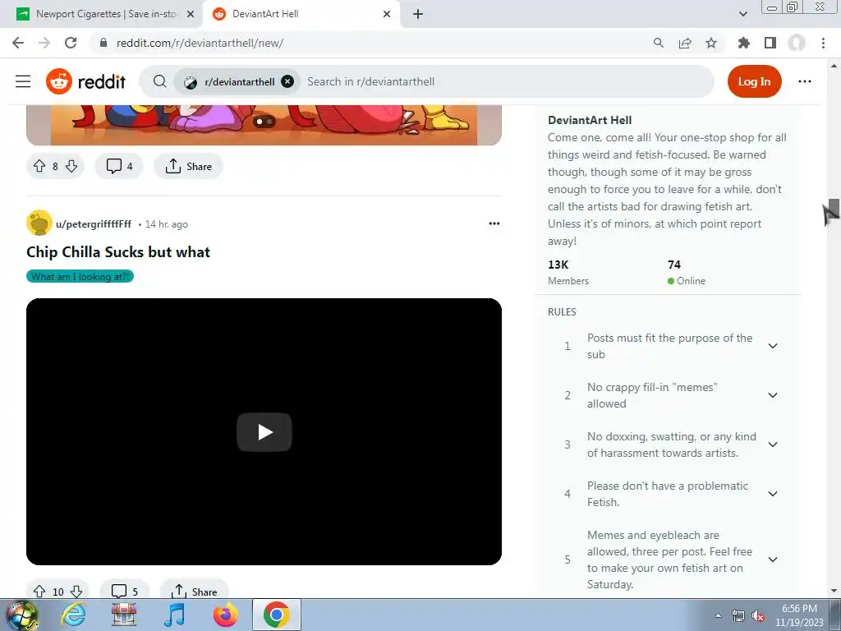Expand rule 1 'Posts must fit the purpose'
841x631 pixels.
tap(772, 346)
